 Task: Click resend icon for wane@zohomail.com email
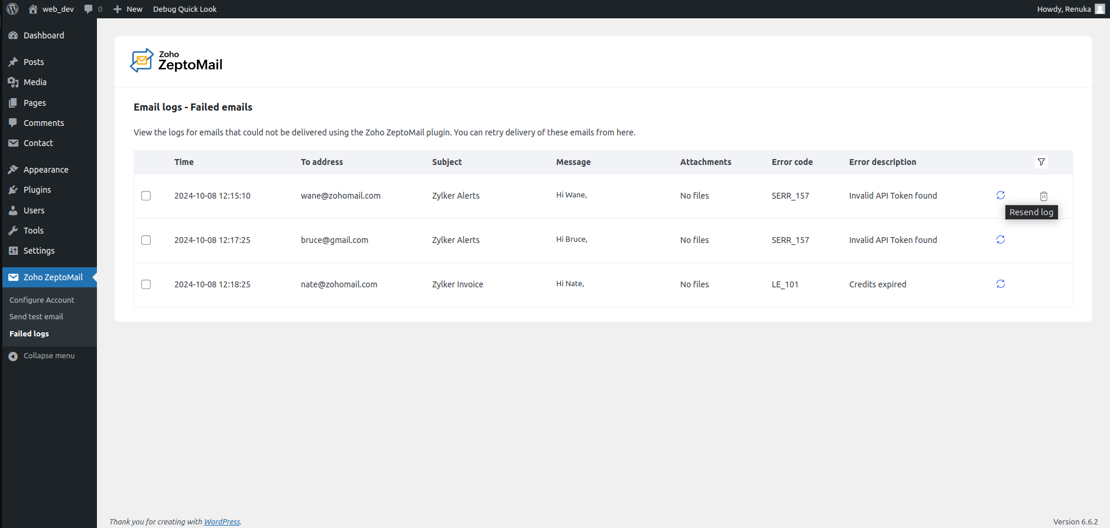[1000, 195]
